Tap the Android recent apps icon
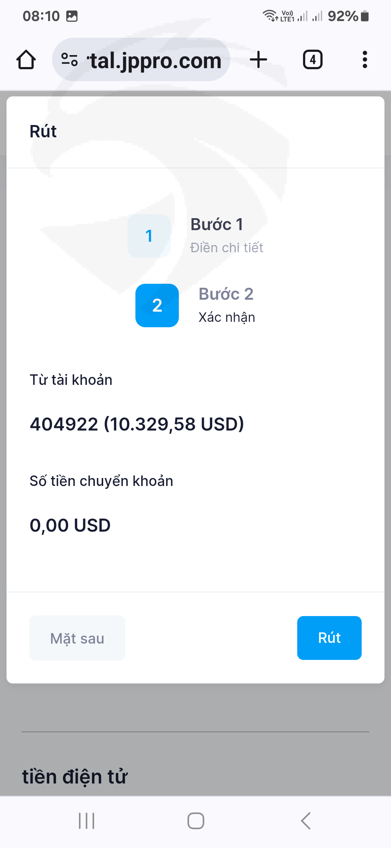This screenshot has width=391, height=848. pos(87,821)
